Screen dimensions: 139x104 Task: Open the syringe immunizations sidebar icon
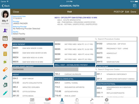[x=5, y=93]
